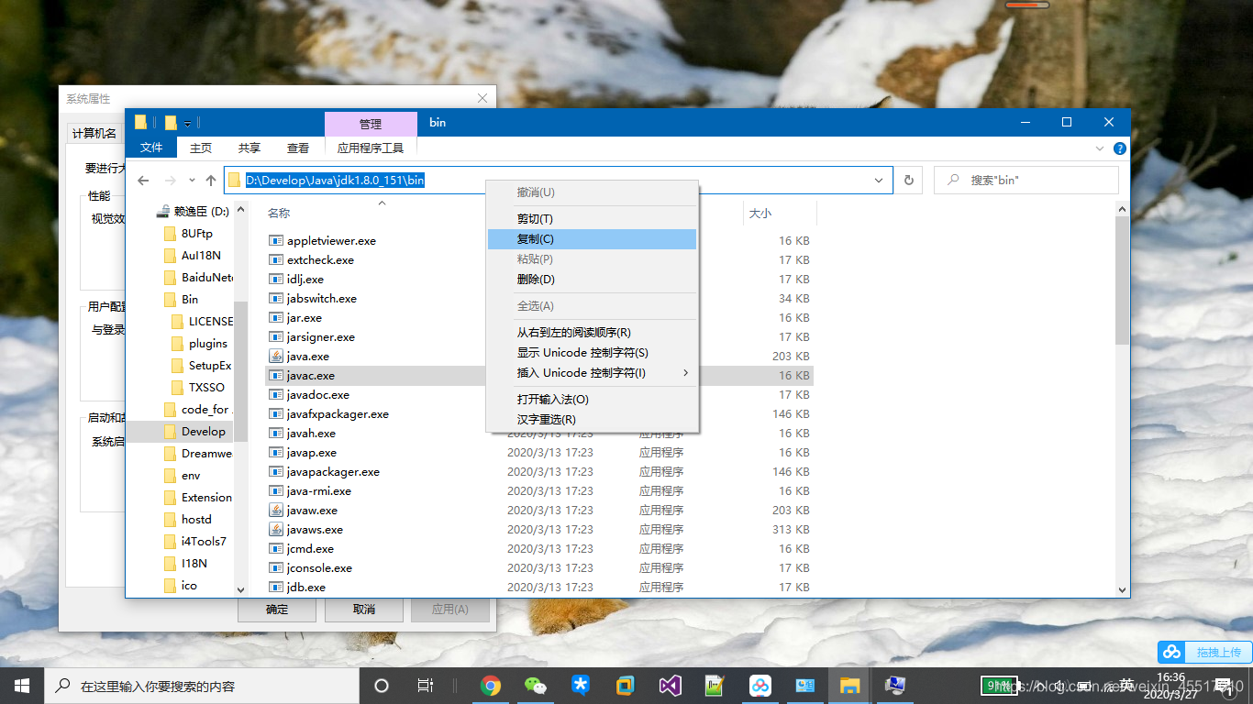Click the navigation pane scroll-down arrow

(x=241, y=590)
